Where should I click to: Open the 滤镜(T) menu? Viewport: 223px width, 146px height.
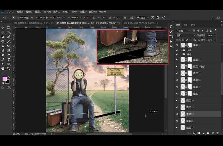point(66,11)
